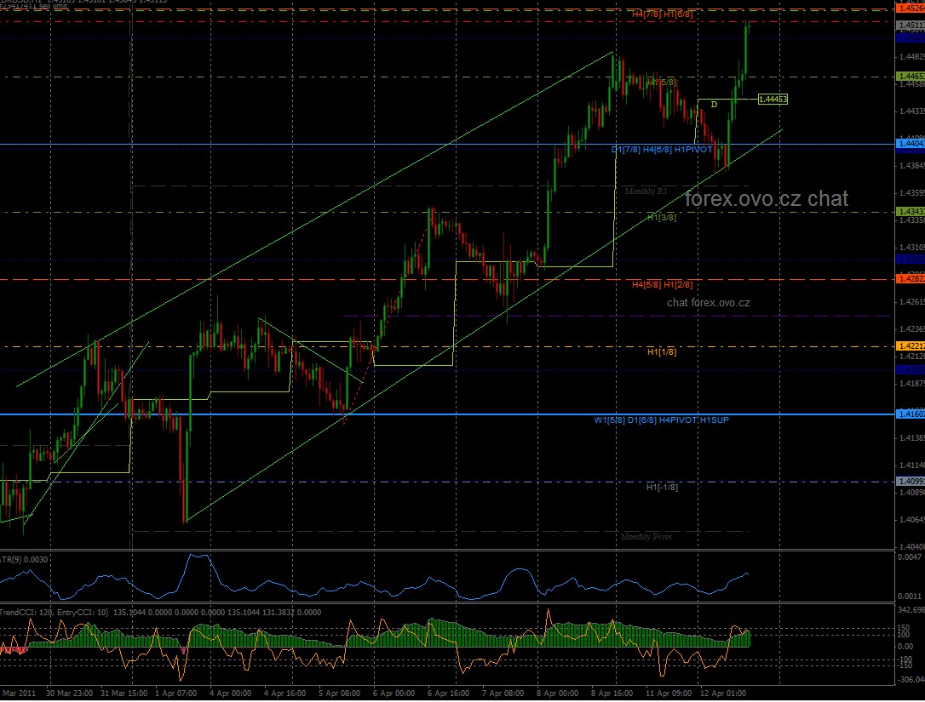
Task: Click the 1.4138 price scale value
Action: click(911, 438)
